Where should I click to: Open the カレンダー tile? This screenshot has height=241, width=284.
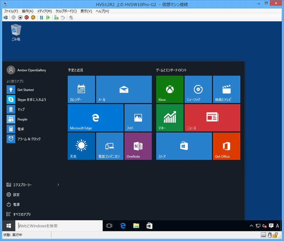[x=81, y=89]
